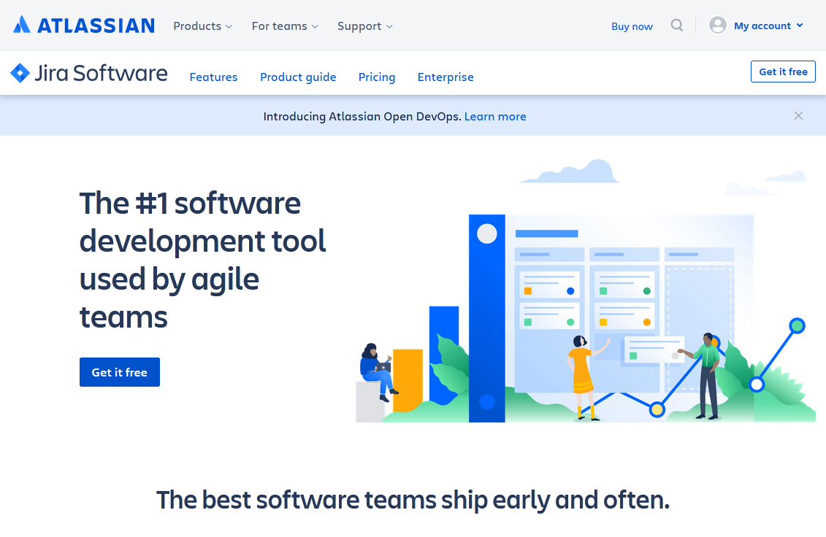Open the search magnifier icon
Screen dimensions: 826x537
677,26
